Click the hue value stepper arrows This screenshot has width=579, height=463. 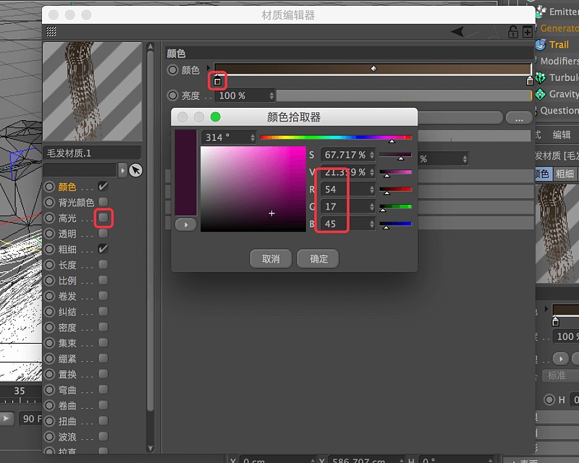point(253,137)
